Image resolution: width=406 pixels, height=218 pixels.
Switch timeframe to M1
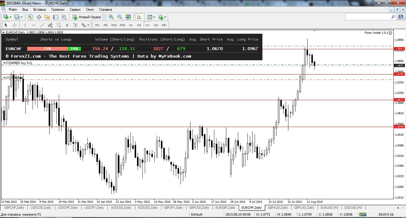(x=97, y=25)
